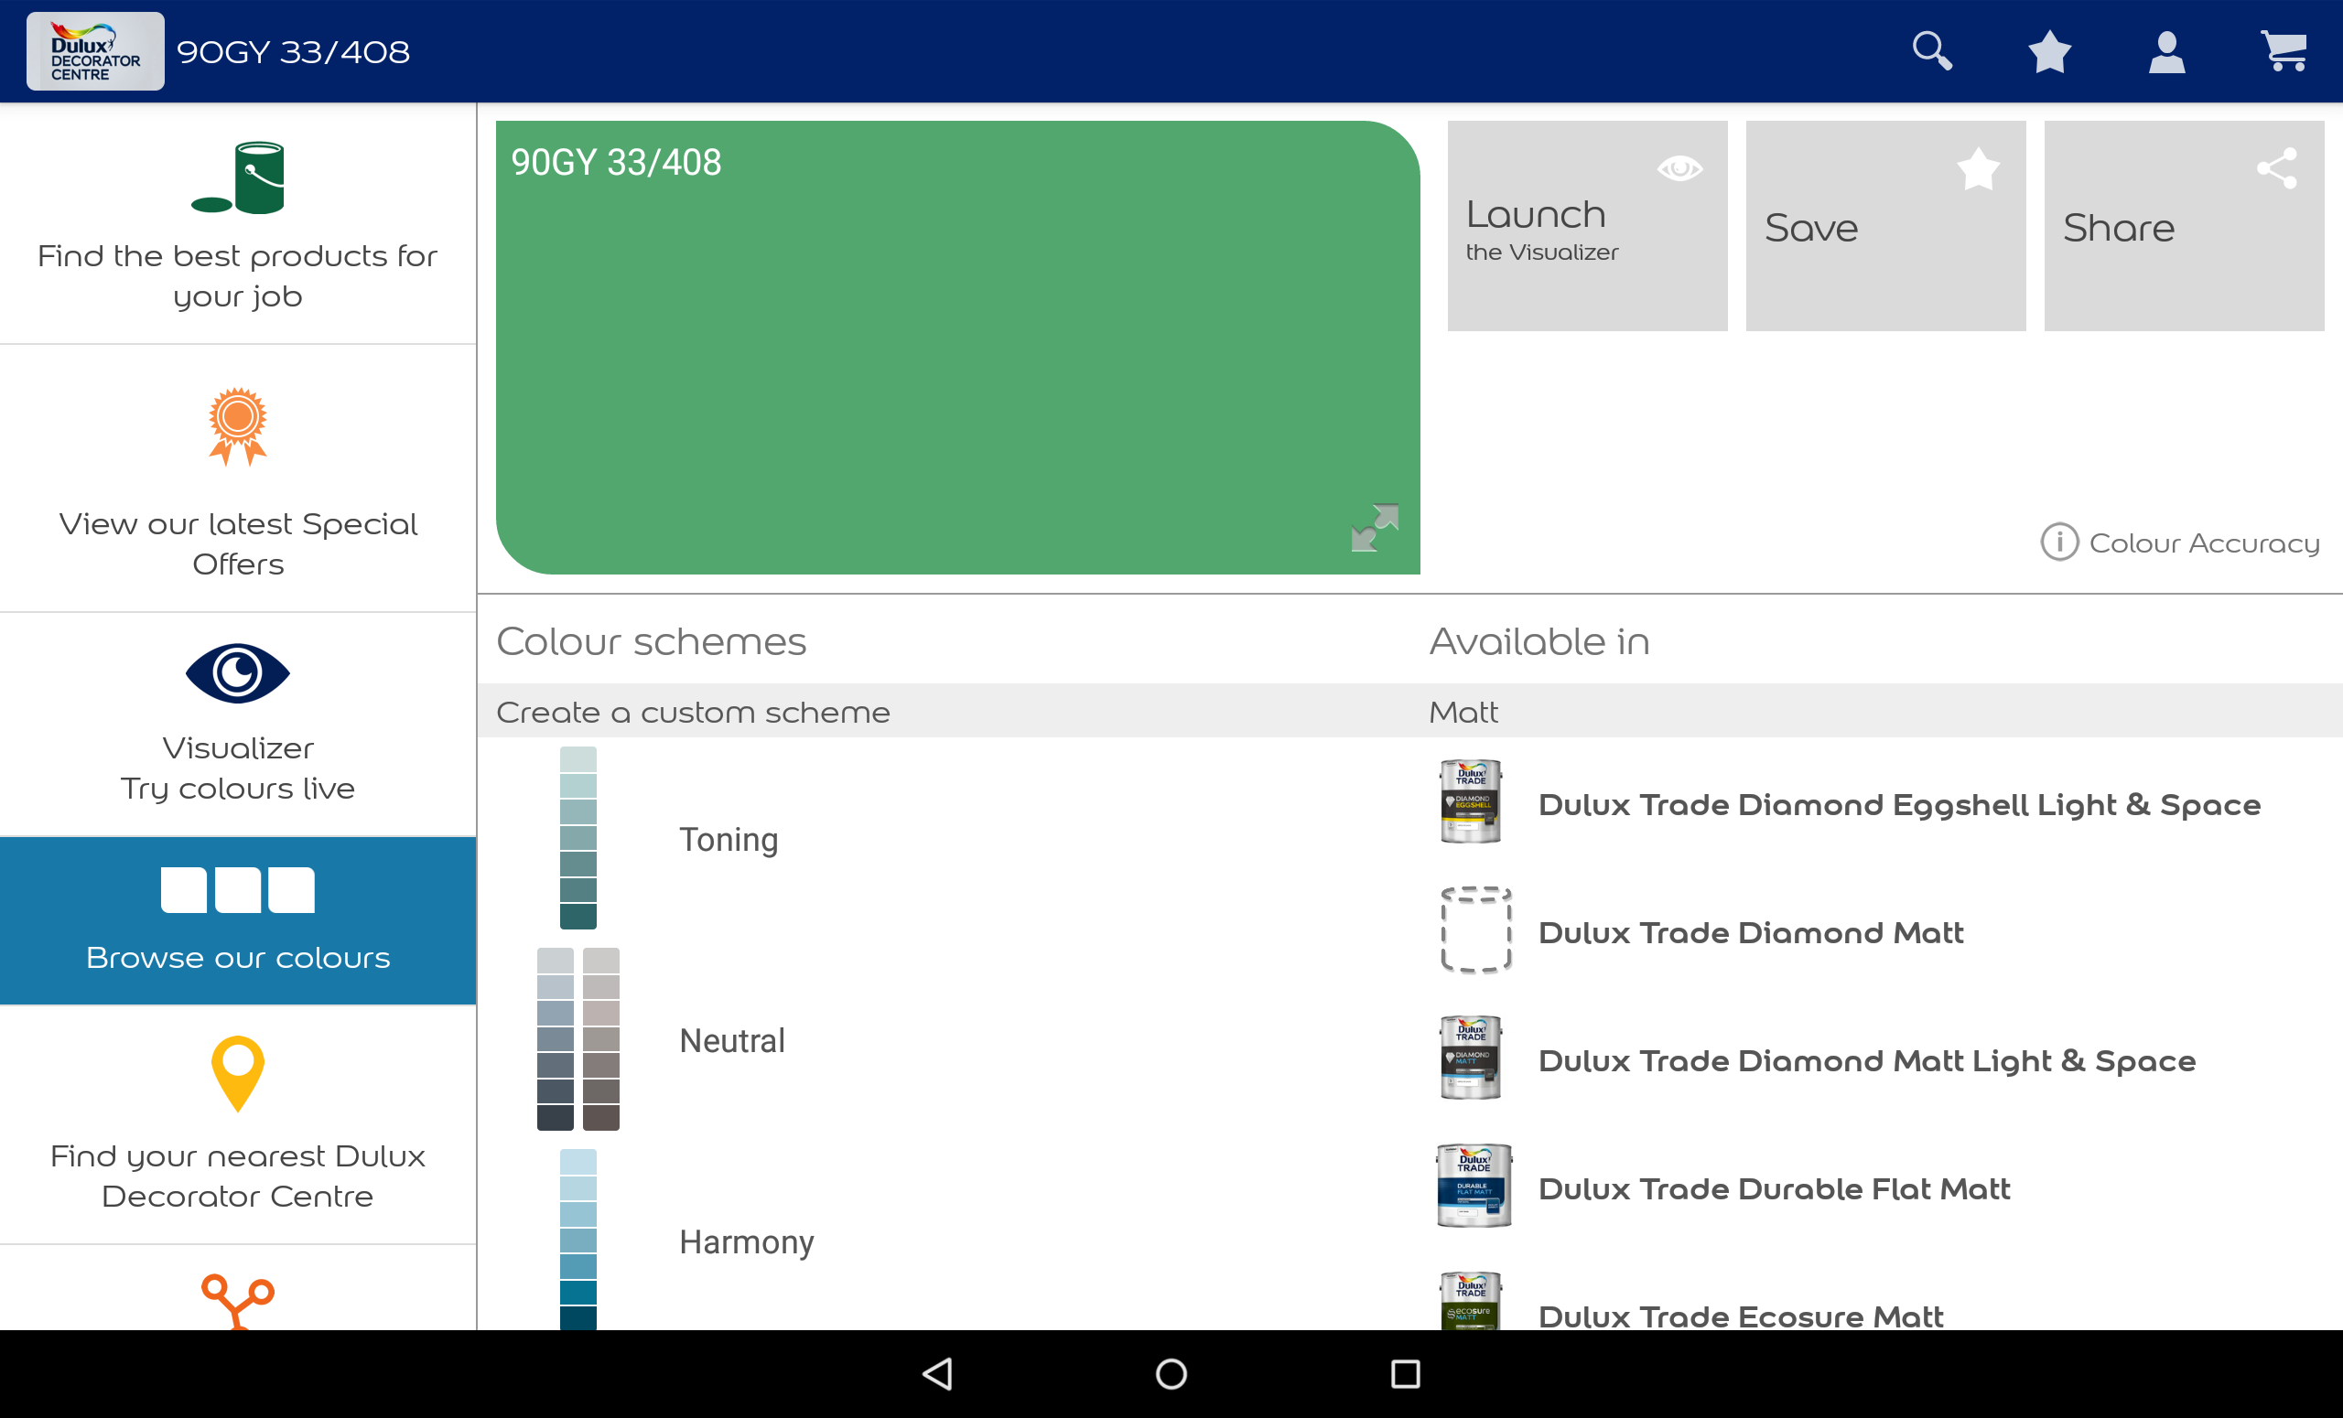Click the Colour Accuracy link text
Image resolution: width=2343 pixels, height=1418 pixels.
point(2204,542)
